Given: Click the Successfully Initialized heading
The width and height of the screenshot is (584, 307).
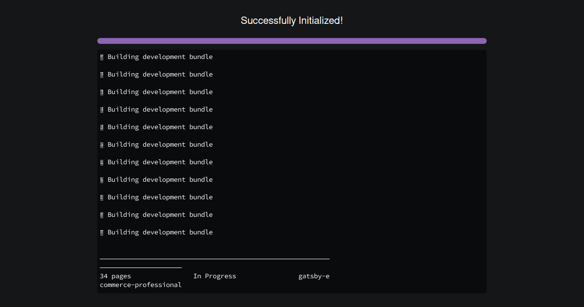Looking at the screenshot, I should tap(292, 20).
